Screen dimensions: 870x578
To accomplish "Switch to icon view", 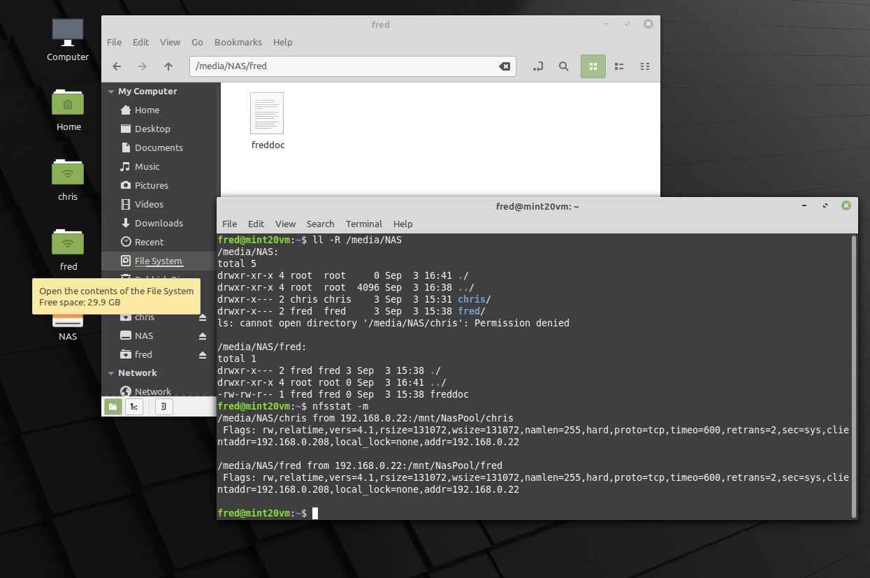I will click(593, 66).
